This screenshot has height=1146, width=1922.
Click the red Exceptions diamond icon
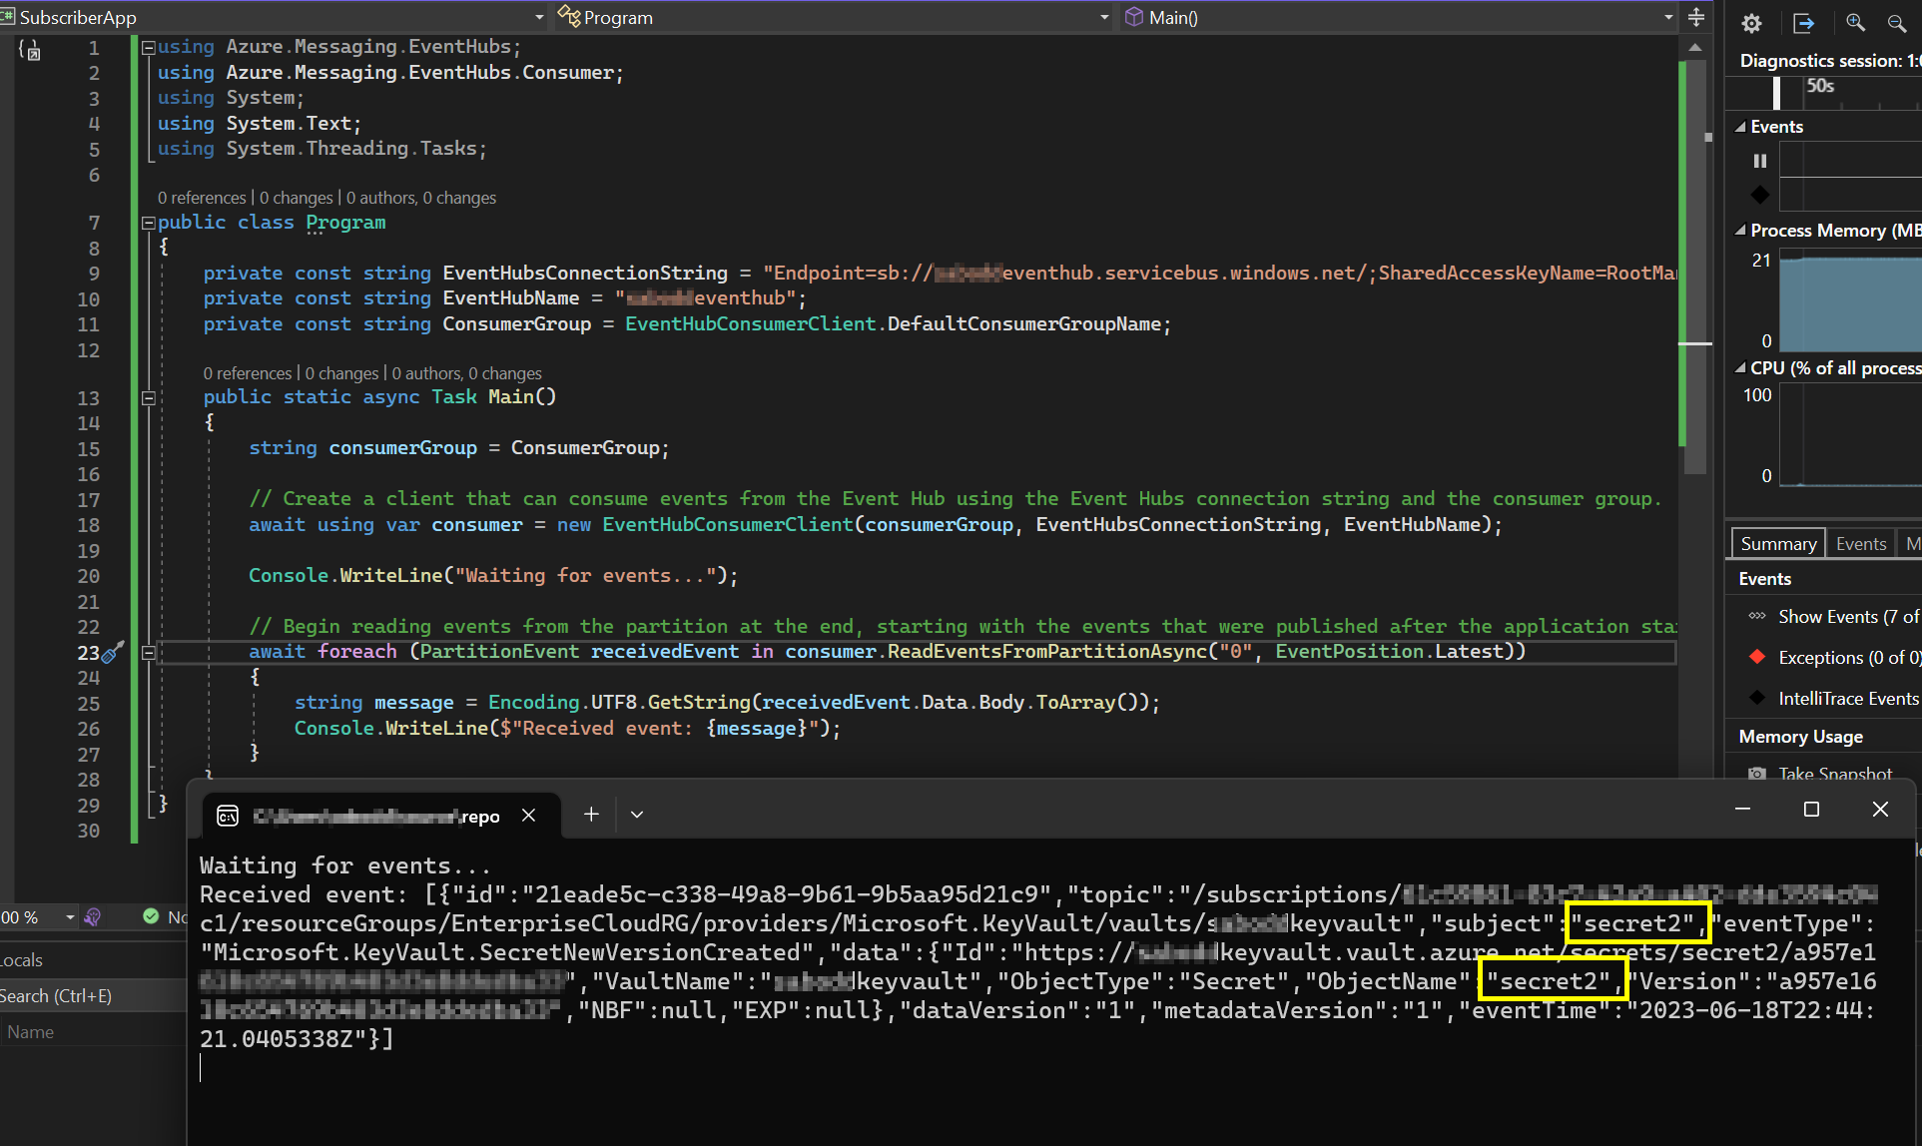click(1757, 657)
